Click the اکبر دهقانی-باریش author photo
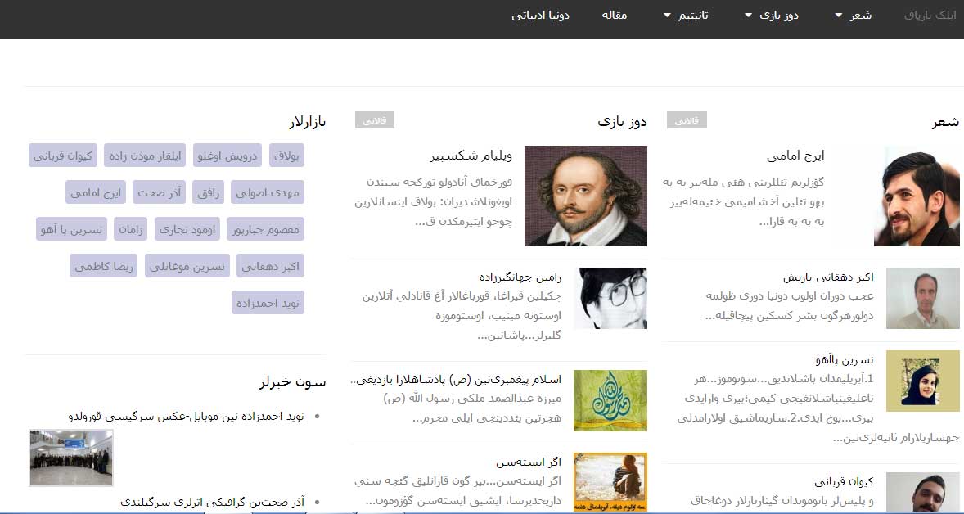This screenshot has height=514, width=964. point(922,298)
